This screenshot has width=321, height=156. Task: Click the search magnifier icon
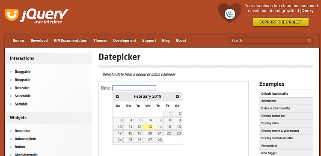coord(309,41)
